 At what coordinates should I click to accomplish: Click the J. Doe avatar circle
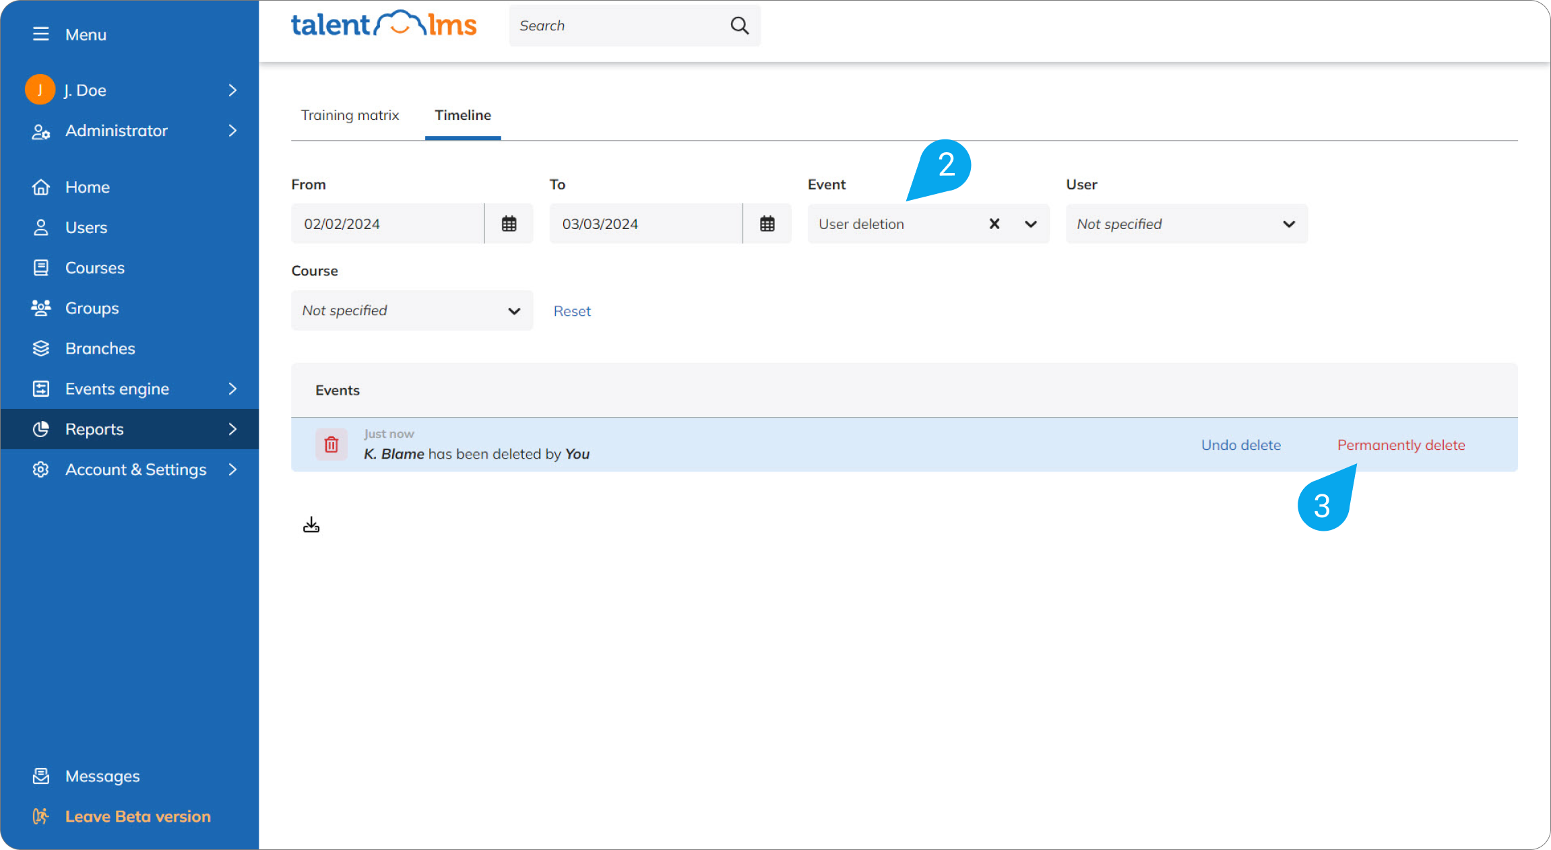coord(40,90)
